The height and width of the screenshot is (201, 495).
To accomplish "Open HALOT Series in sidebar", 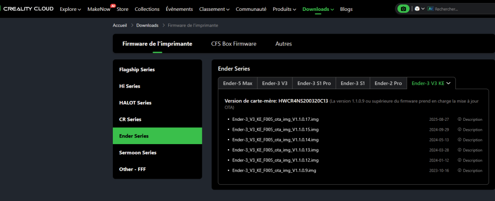I will 157,103.
